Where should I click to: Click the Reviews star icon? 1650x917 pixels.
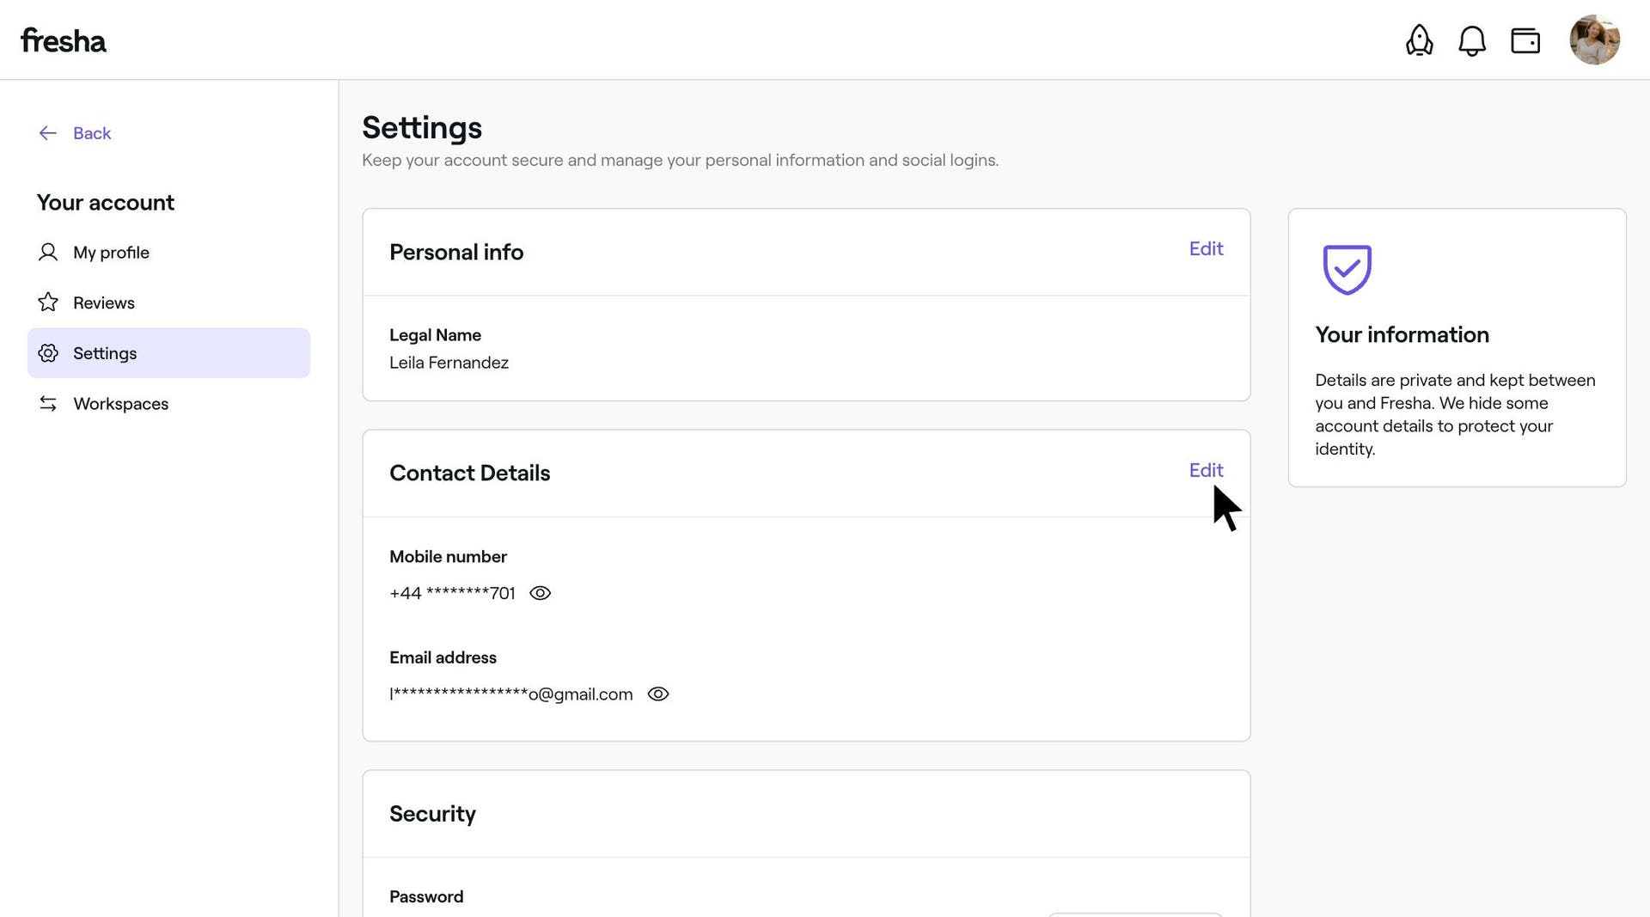coord(48,303)
